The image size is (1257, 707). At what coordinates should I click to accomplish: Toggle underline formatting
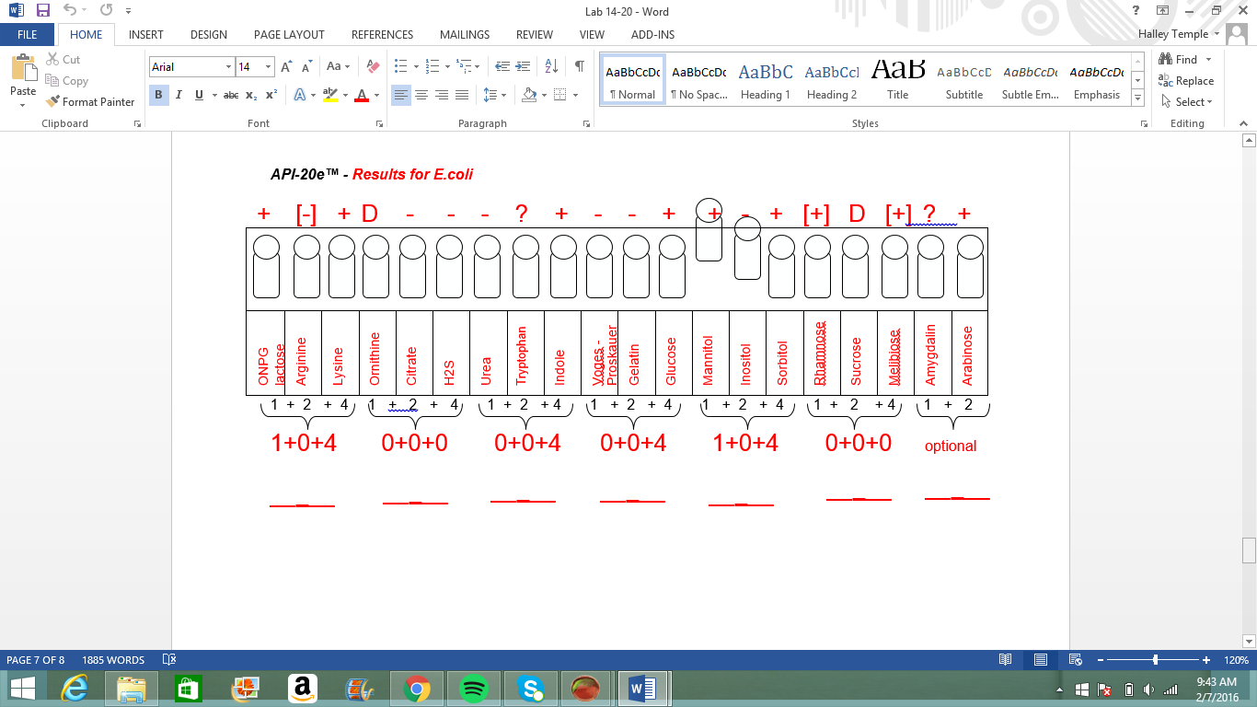197,95
